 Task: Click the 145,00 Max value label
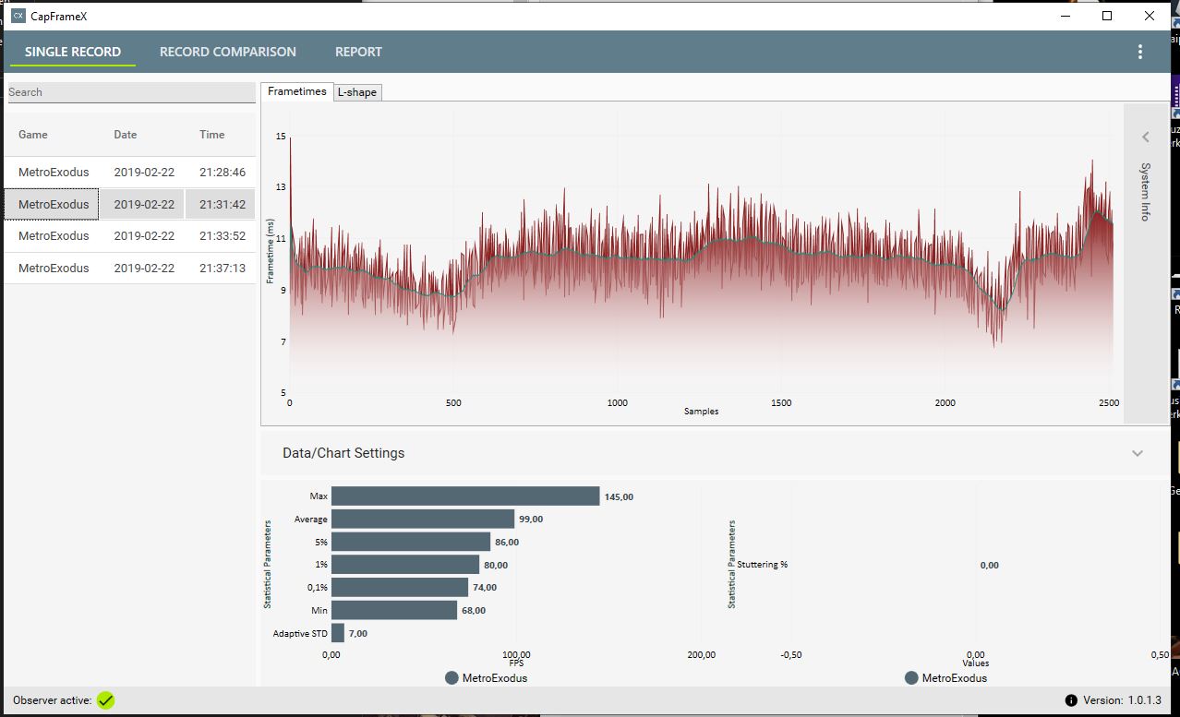click(619, 497)
